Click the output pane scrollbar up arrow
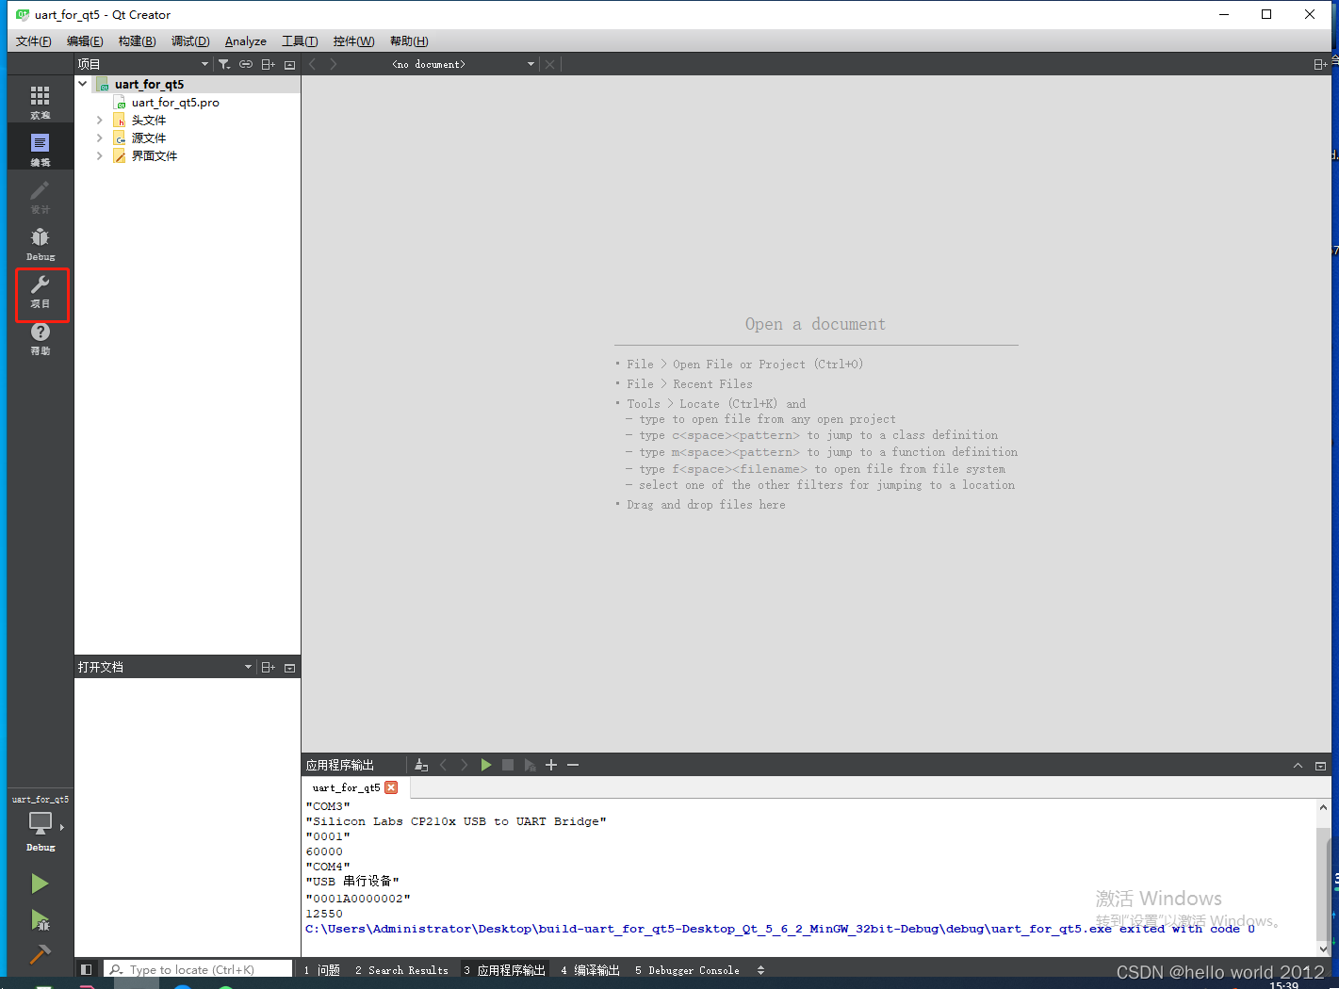 [1323, 807]
